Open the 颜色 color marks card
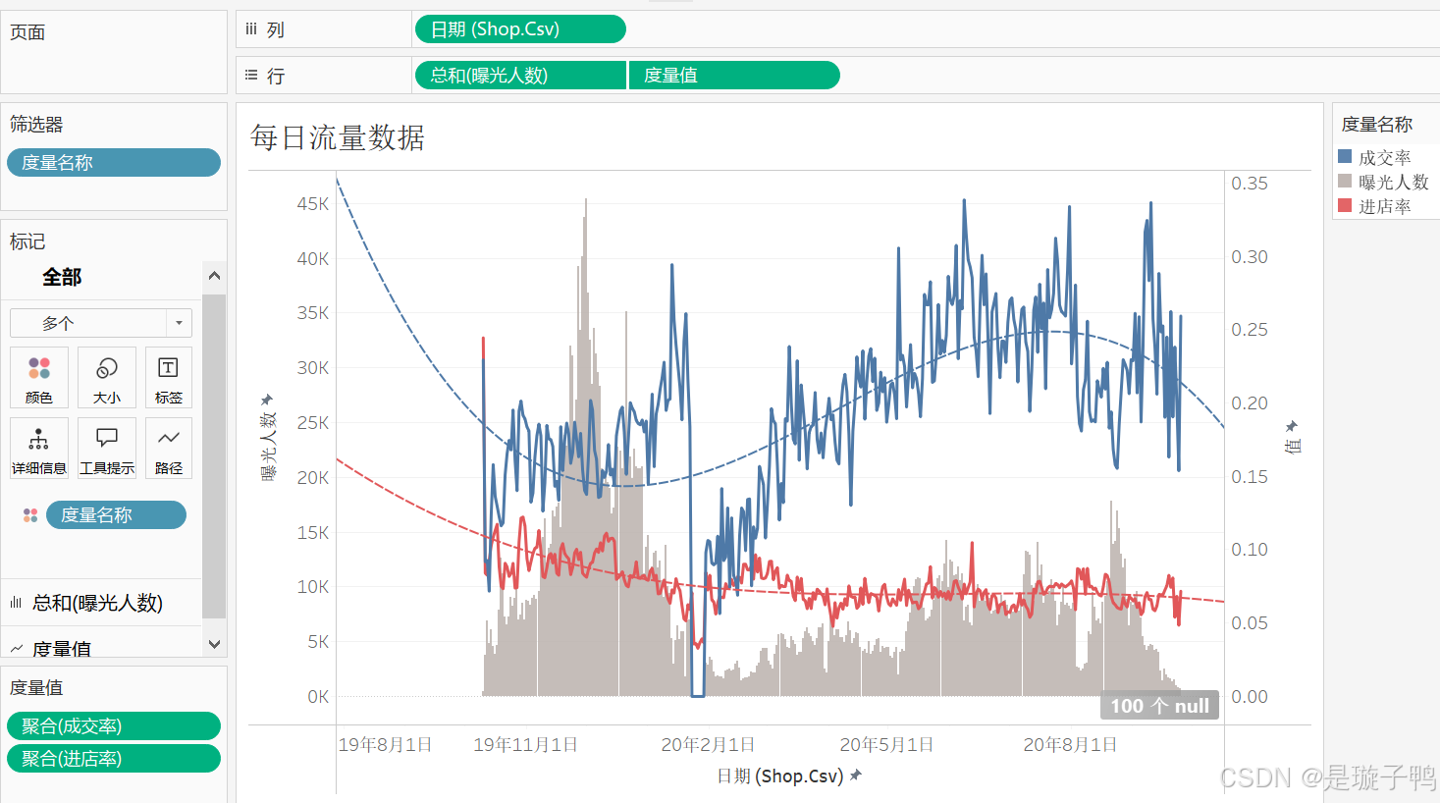Screen dimensions: 1440x803 coord(39,377)
